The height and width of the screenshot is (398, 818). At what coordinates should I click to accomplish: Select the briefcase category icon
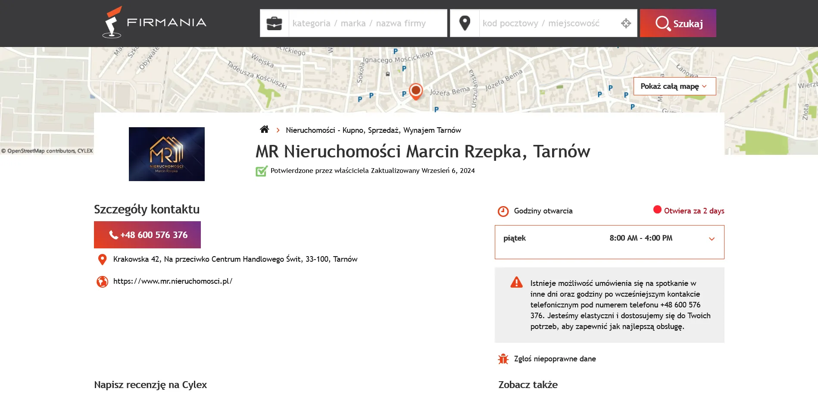(274, 23)
